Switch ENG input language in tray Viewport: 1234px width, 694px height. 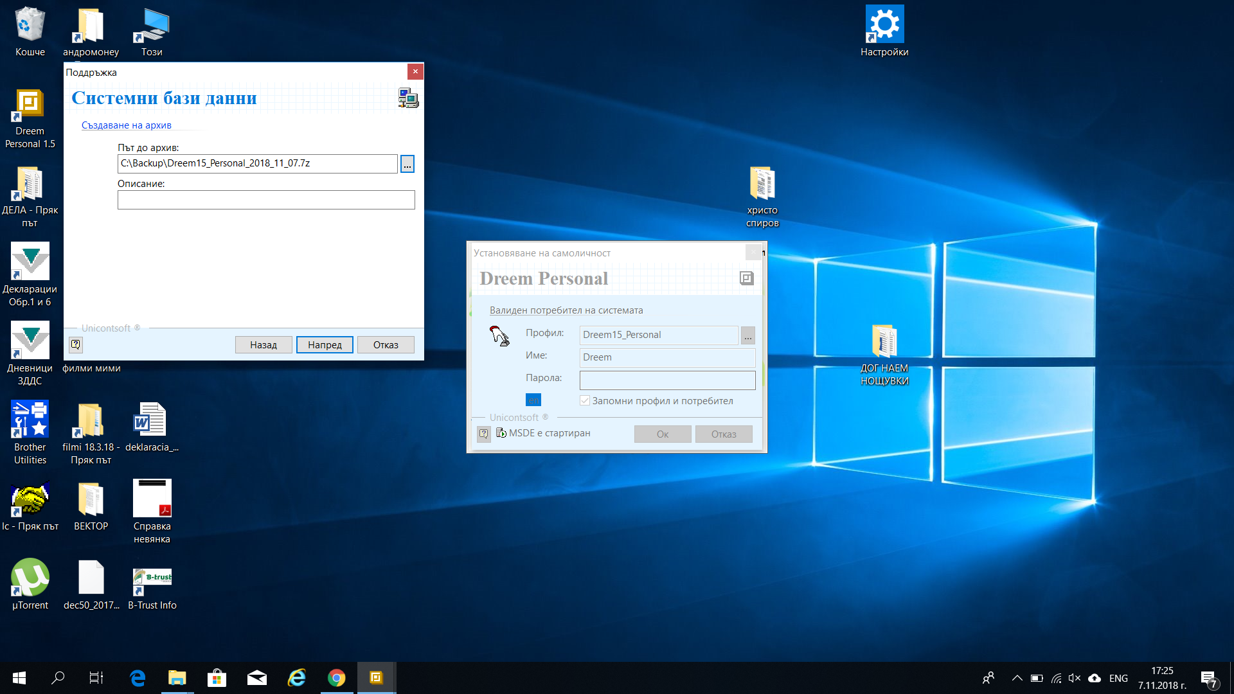1118,678
